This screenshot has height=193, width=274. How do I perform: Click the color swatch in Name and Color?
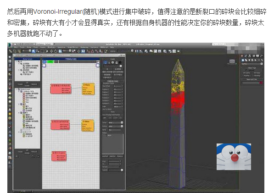point(261,83)
